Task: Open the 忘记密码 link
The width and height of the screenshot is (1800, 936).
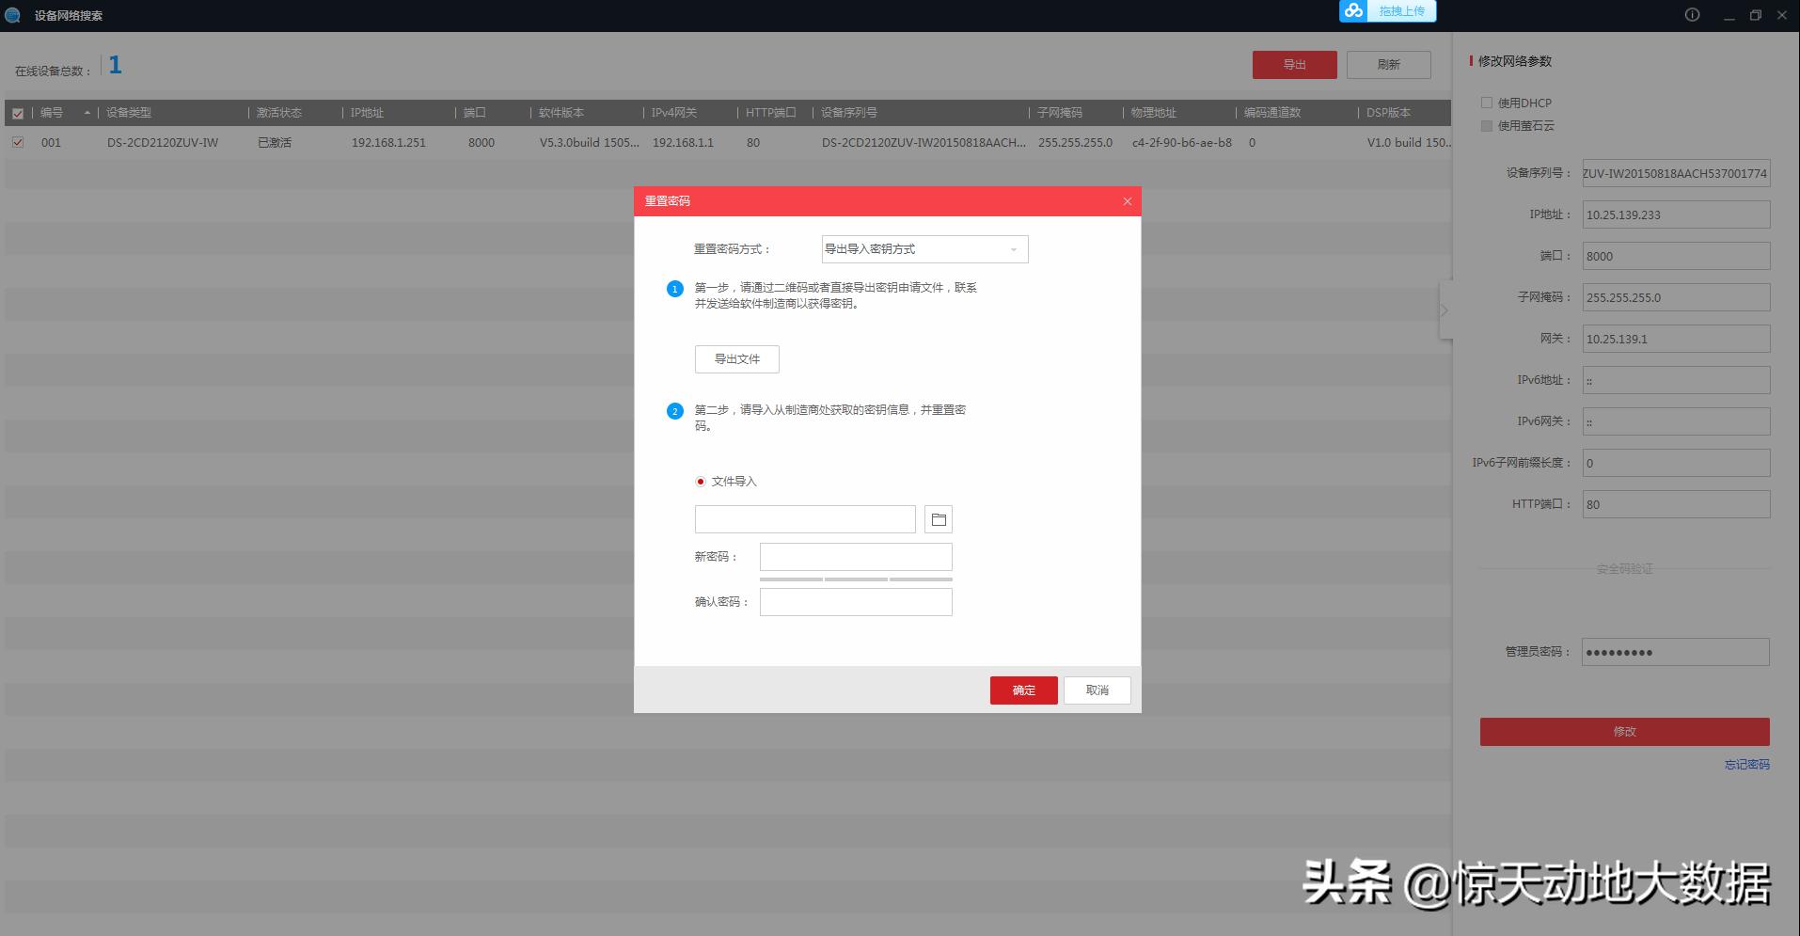Action: 1746,764
